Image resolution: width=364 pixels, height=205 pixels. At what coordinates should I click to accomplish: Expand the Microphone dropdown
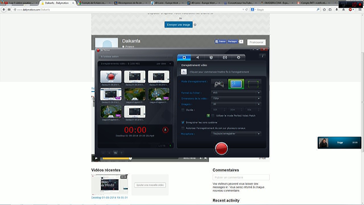pos(236,134)
